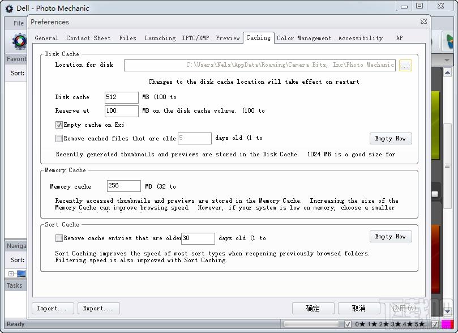Click the Memory cache size input field
This screenshot has width=458, height=333.
[x=124, y=186]
